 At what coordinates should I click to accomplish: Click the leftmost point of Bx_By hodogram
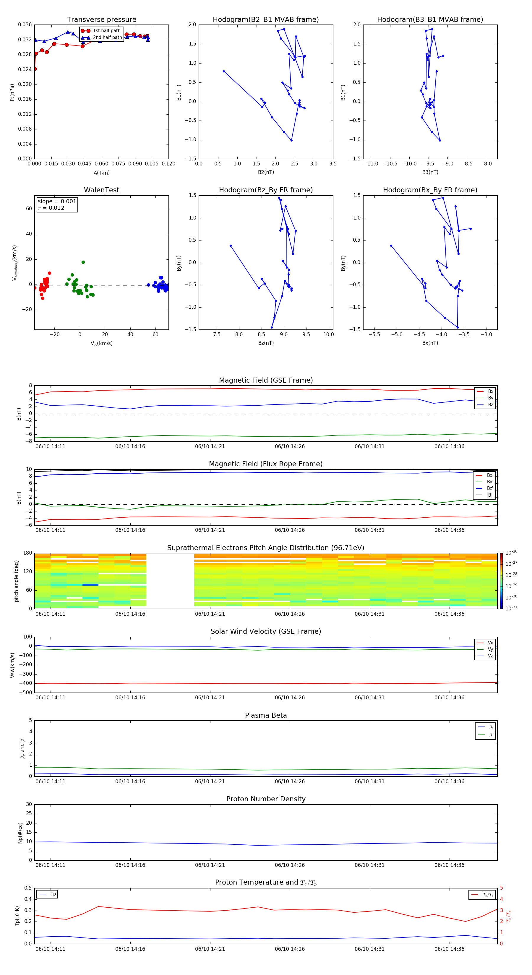tap(391, 246)
